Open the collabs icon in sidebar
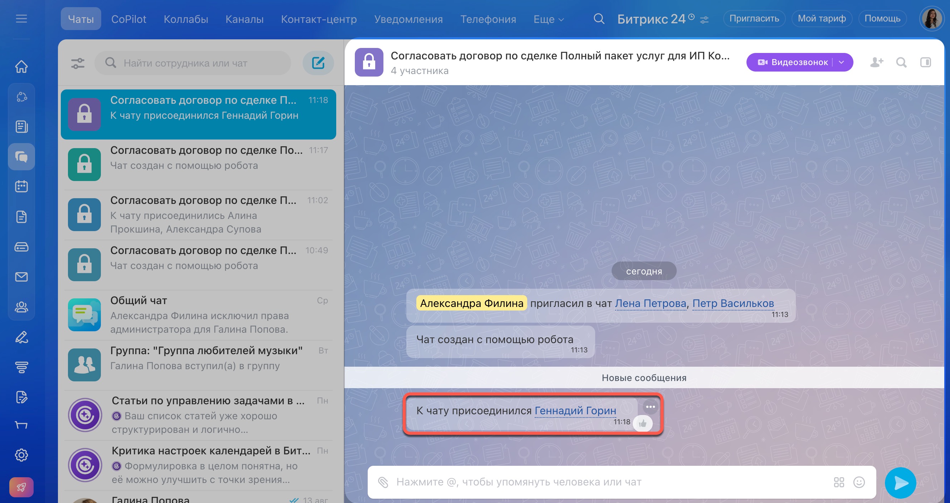 point(21,97)
